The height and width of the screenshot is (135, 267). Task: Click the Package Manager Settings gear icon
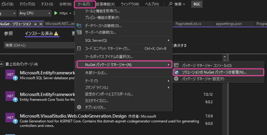(x=177, y=79)
